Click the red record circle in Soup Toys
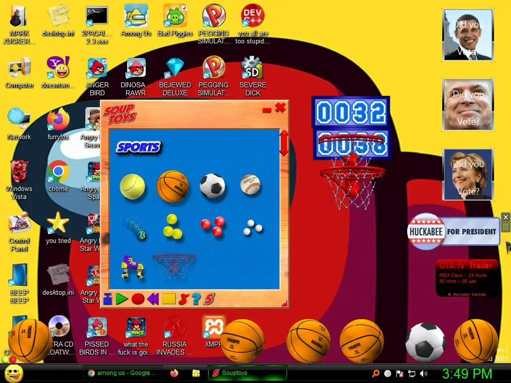This screenshot has height=383, width=511. click(138, 299)
